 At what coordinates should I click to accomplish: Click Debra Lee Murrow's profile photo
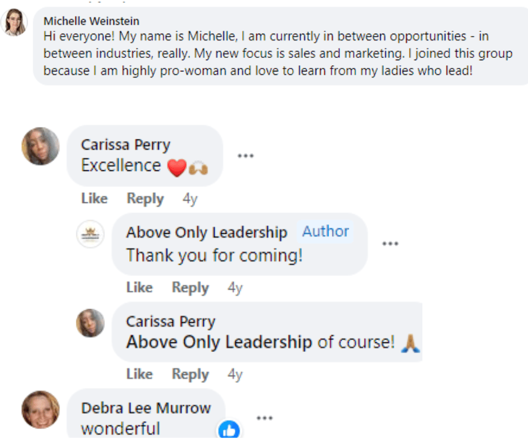40,409
